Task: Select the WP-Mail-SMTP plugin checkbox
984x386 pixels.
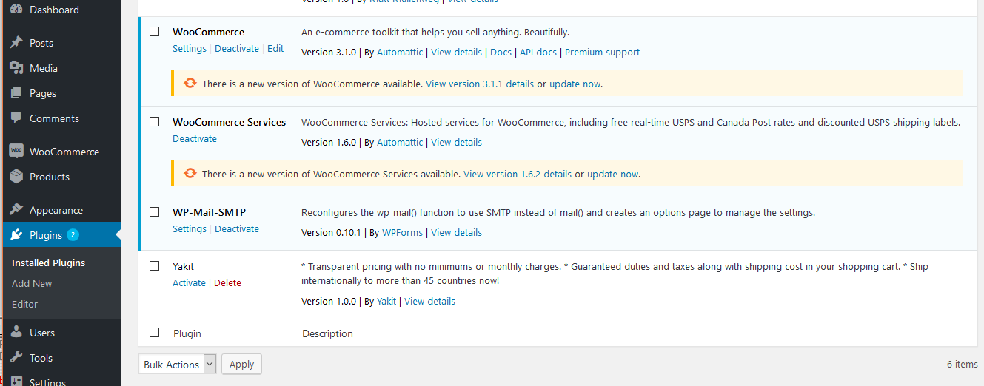Action: 155,212
